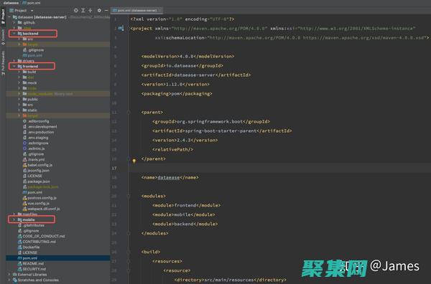Click the Dockerfile file icon
This screenshot has width=431, height=284.
pyautogui.click(x=20, y=247)
